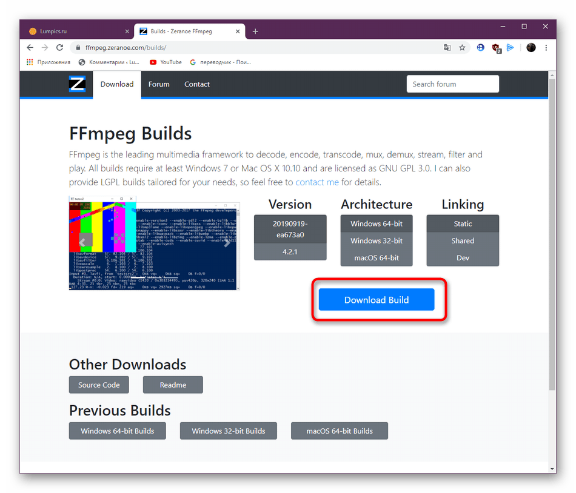Open the Source Code download
The image size is (576, 493).
(x=99, y=385)
